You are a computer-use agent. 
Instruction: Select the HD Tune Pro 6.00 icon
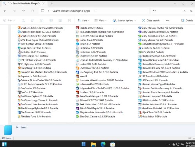pyautogui.click(x=140, y=76)
